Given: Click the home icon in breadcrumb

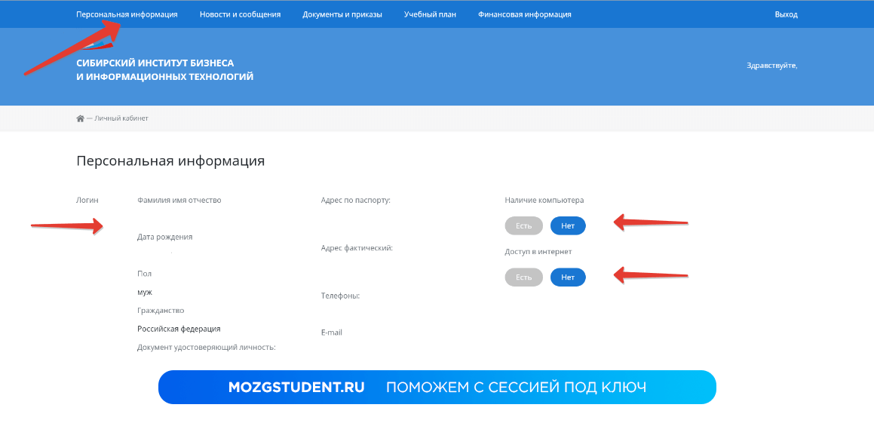Looking at the screenshot, I should click(80, 118).
